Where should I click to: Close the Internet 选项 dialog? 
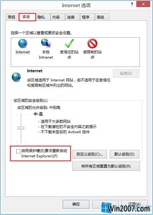click(143, 4)
